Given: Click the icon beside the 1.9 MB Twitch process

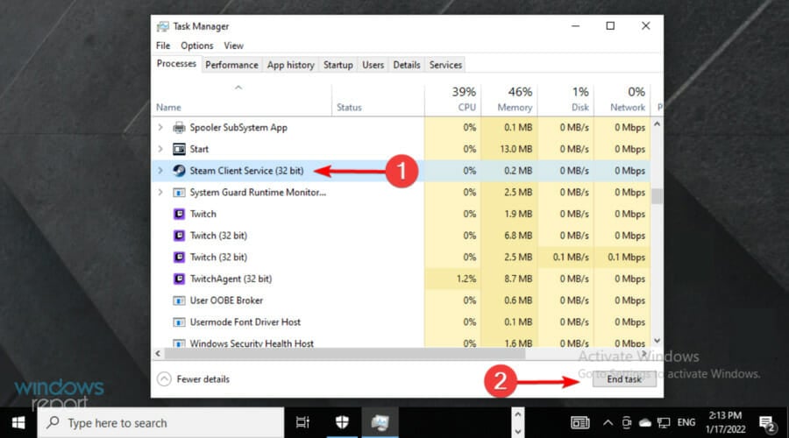Looking at the screenshot, I should tap(179, 215).
